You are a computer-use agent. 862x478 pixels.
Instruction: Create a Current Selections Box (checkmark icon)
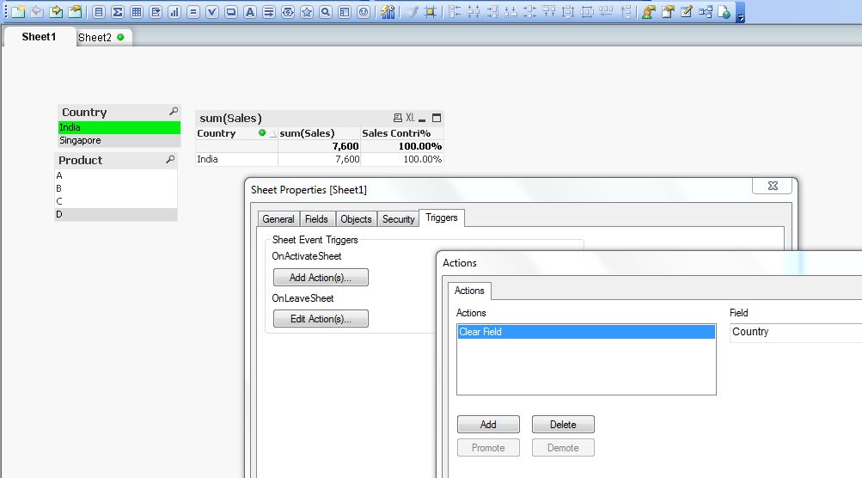[212, 11]
